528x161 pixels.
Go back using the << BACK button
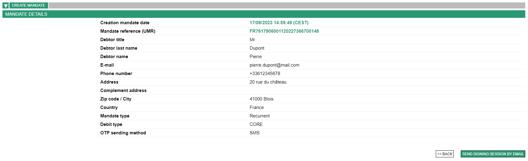pos(445,154)
